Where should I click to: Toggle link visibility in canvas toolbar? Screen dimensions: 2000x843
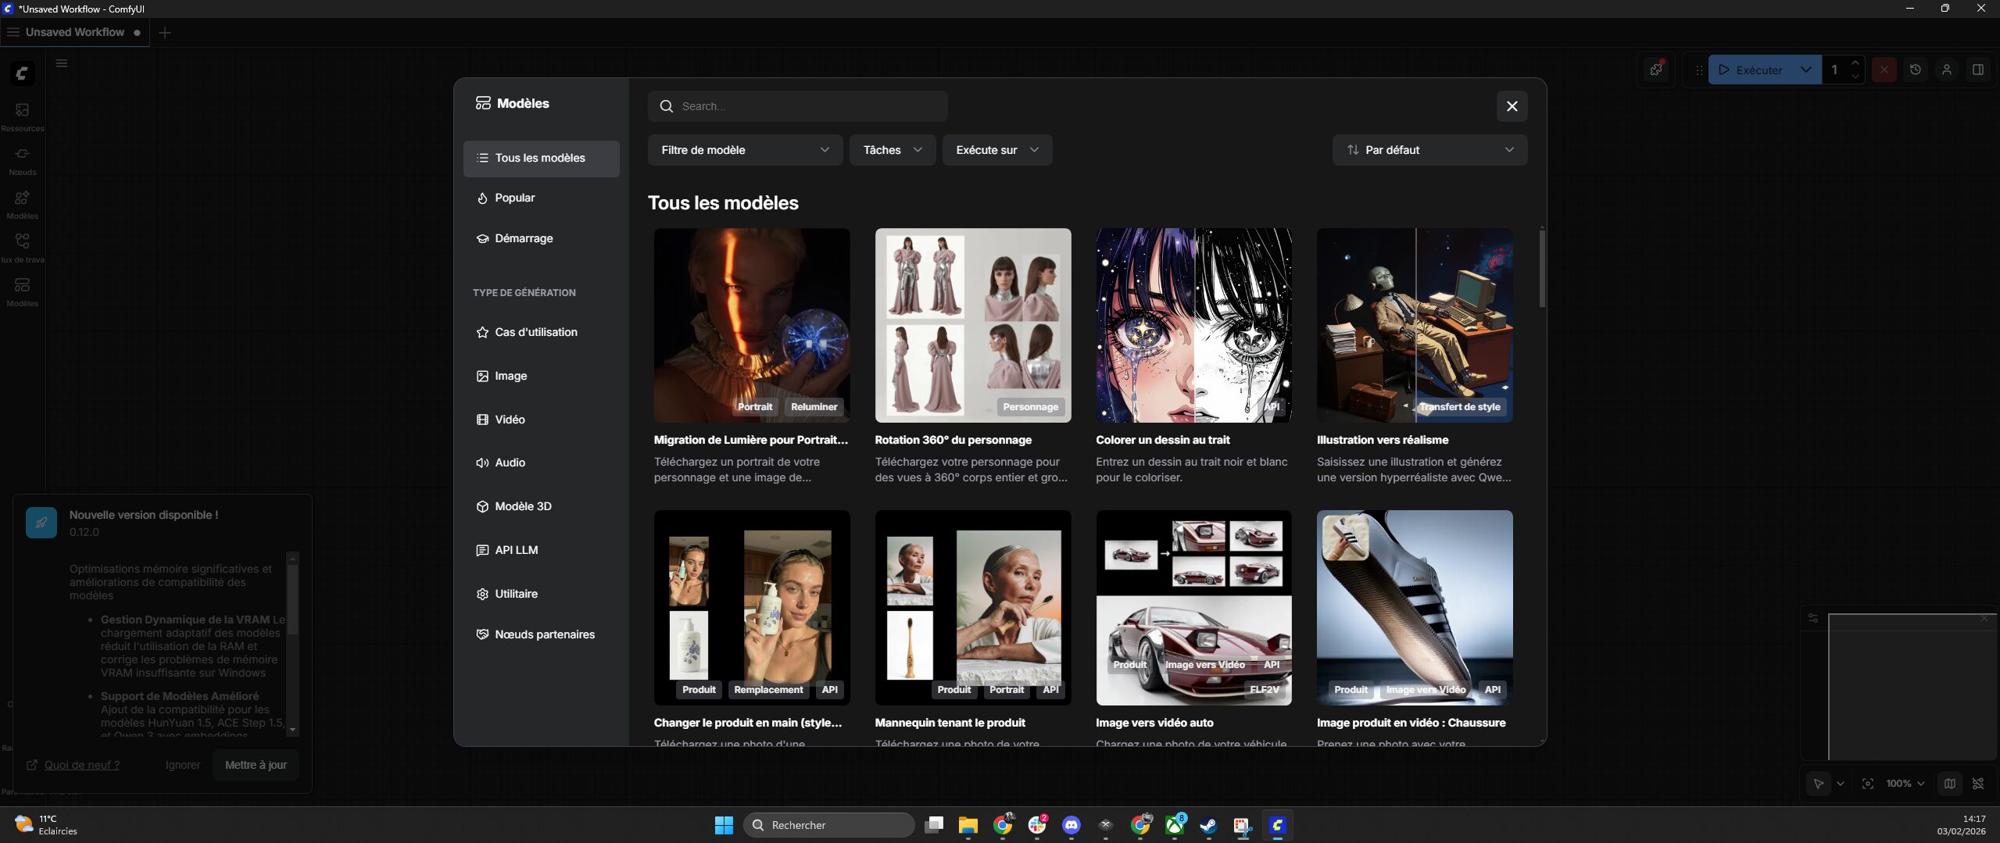[1978, 784]
